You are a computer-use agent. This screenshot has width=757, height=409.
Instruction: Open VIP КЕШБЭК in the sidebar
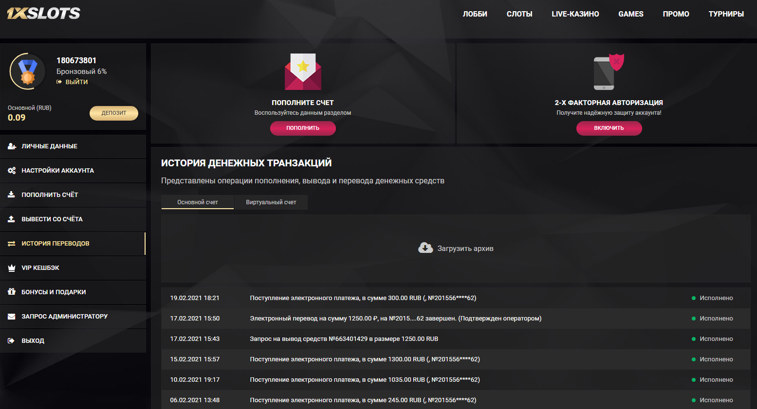click(x=73, y=268)
